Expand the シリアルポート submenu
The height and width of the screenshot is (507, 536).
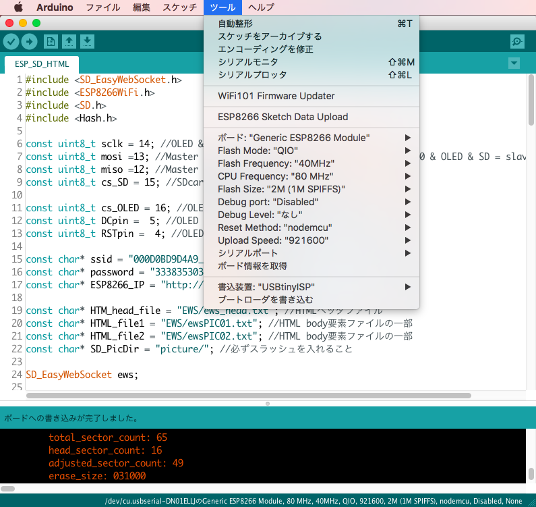tap(311, 253)
